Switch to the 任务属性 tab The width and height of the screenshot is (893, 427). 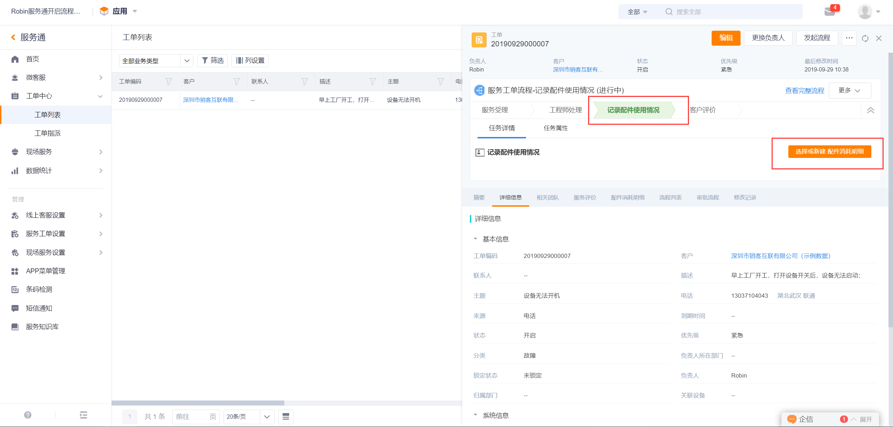[556, 128]
